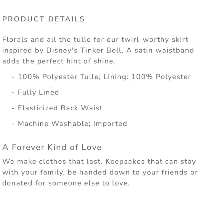Click 'adds the perfect hint of shine' line
The image size is (200, 200).
point(59,61)
